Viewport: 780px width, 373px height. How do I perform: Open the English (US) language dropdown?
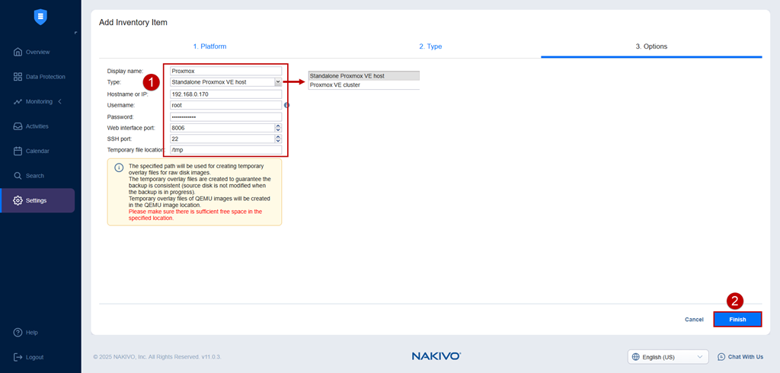[669, 357]
